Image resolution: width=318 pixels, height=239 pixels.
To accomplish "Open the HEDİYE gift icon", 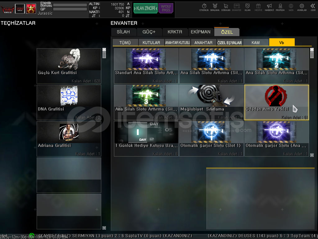I will (x=258, y=7).
